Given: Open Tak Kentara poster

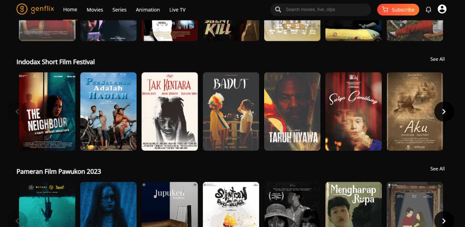Looking at the screenshot, I should point(170,111).
